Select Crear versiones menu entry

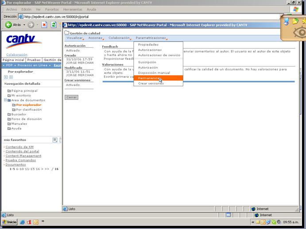pos(158,83)
